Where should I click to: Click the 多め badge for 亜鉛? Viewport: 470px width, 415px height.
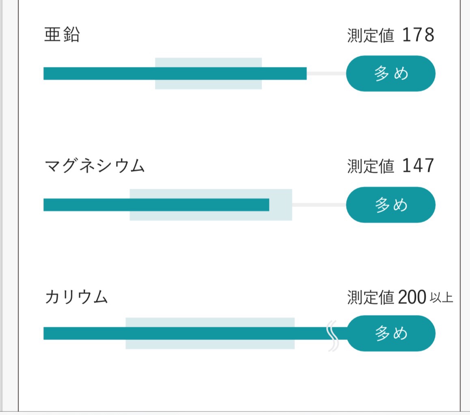click(390, 73)
